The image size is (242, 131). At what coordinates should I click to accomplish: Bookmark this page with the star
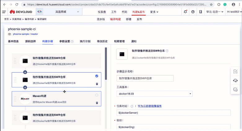[x=211, y=4]
